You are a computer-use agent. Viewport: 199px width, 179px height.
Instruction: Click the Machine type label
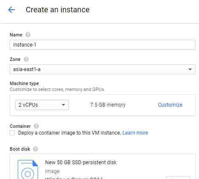pos(24,83)
